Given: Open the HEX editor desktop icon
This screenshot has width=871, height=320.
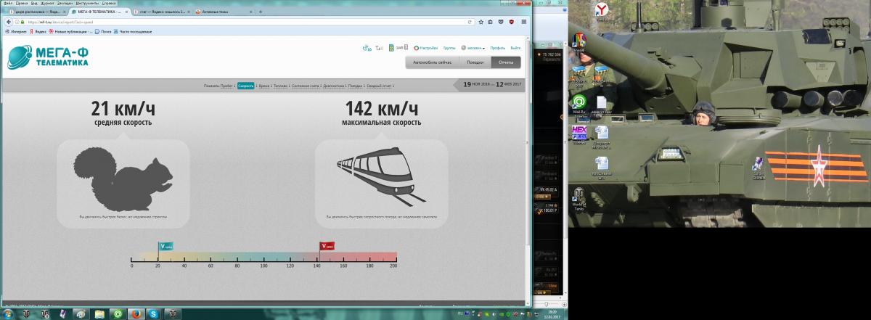Looking at the screenshot, I should click(x=579, y=135).
